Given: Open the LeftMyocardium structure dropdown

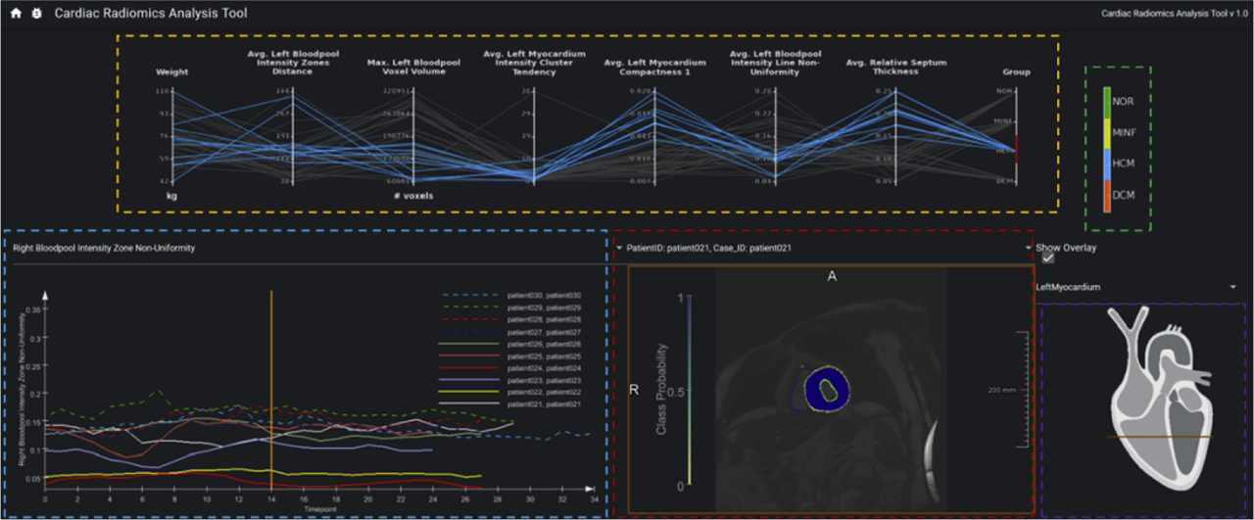Looking at the screenshot, I should 1136,287.
